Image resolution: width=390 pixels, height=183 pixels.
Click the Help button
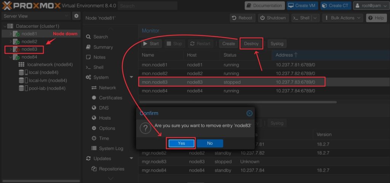[376, 18]
